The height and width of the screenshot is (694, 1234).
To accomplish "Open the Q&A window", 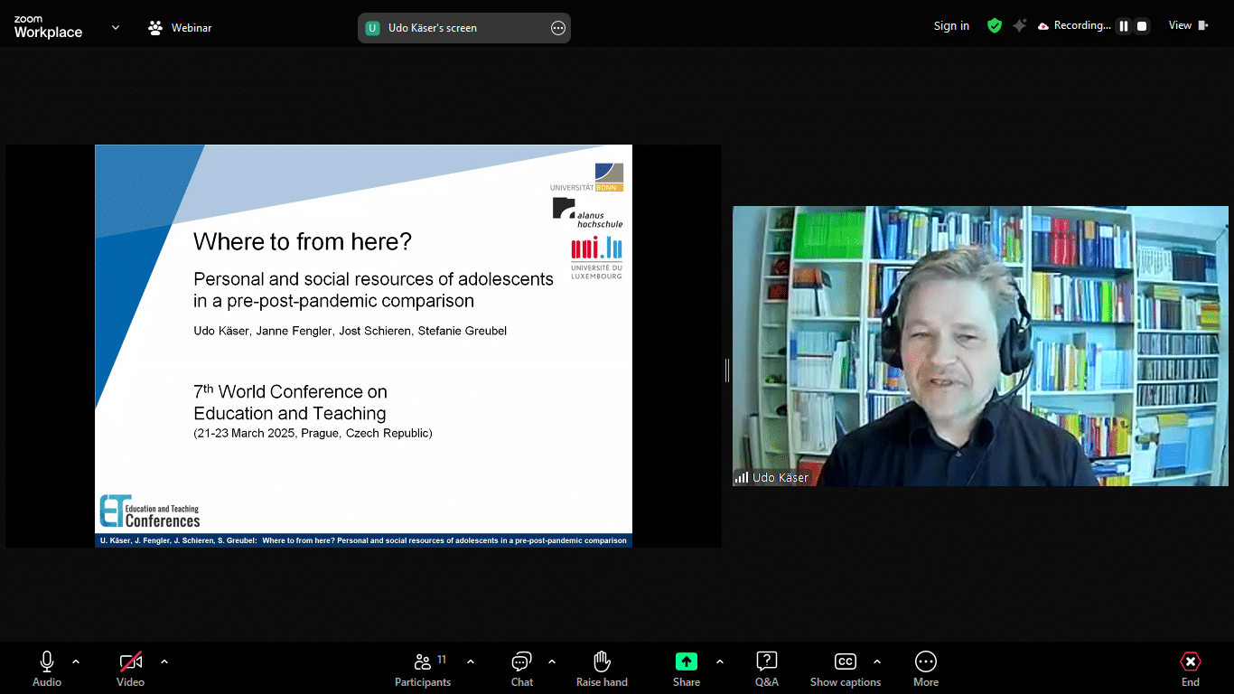I will click(766, 669).
